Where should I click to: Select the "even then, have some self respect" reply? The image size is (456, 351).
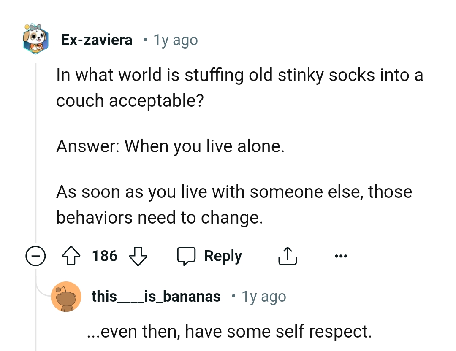(229, 332)
